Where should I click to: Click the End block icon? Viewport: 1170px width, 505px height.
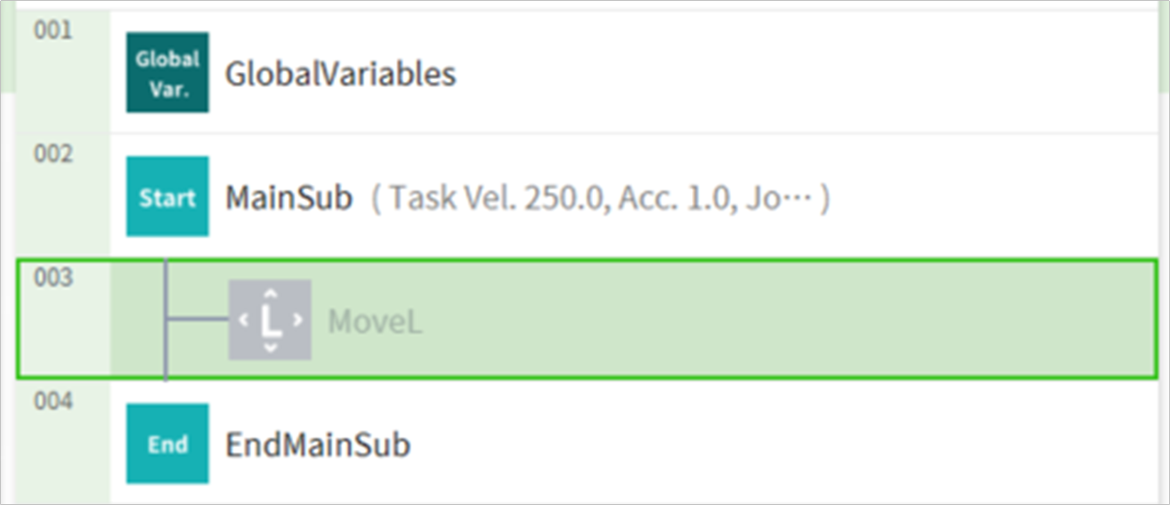tap(167, 444)
